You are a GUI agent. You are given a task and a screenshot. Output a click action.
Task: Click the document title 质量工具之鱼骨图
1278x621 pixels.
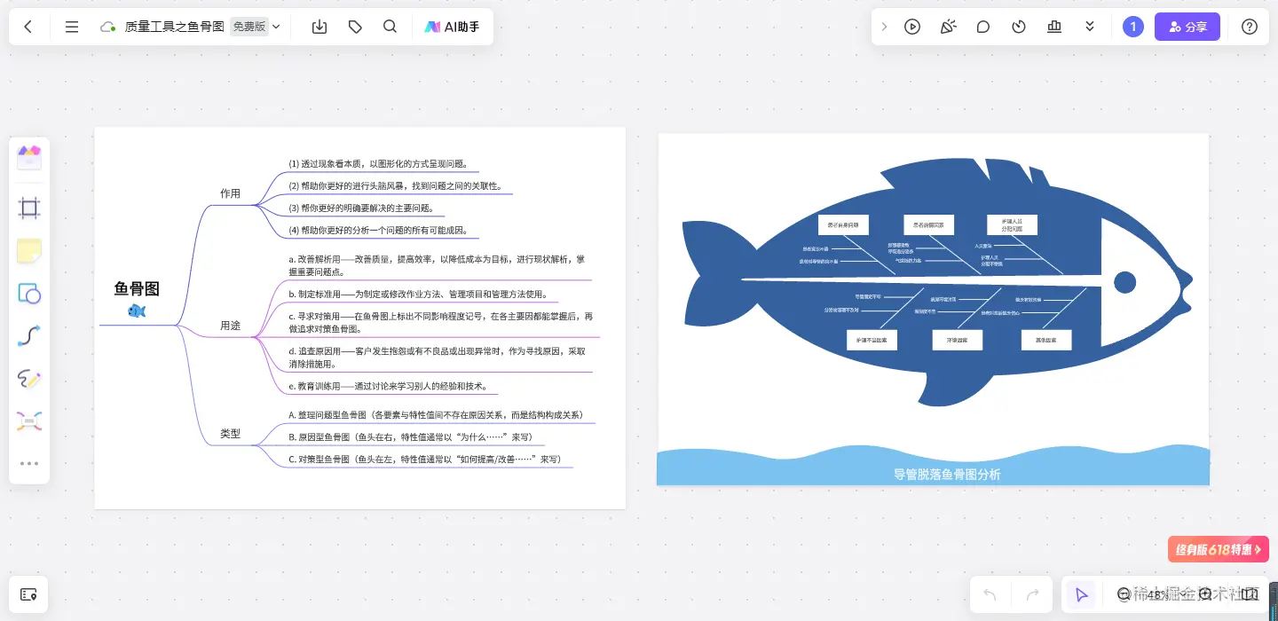[x=174, y=27]
